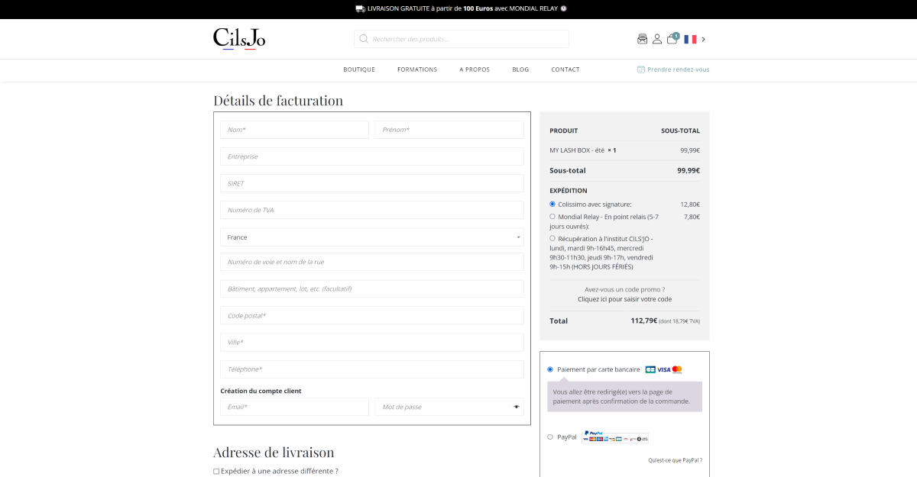The image size is (917, 477).
Task: Click the CilsJo logo
Action: (239, 38)
